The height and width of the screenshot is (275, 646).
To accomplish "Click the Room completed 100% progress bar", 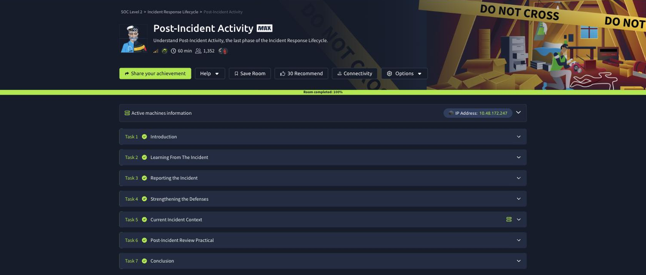I will [x=323, y=92].
